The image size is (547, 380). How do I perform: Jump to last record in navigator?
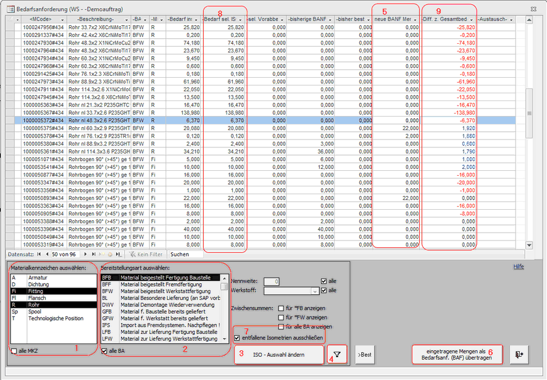[x=94, y=254]
